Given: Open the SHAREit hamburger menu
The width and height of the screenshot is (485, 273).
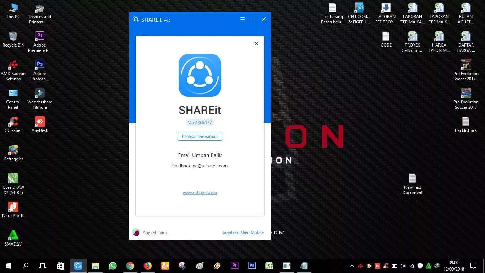Looking at the screenshot, I should (243, 20).
